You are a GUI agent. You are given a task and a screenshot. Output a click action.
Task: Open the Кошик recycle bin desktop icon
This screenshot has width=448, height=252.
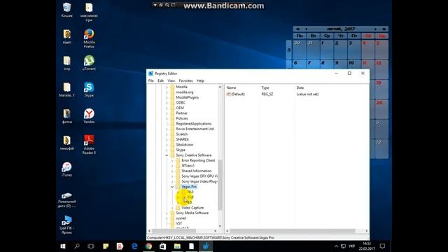coord(67,10)
